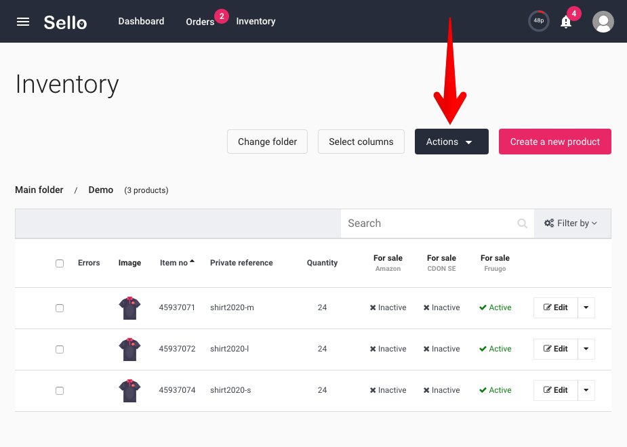Select the checkbox for shirt2020-s
The width and height of the screenshot is (627, 447).
[60, 391]
